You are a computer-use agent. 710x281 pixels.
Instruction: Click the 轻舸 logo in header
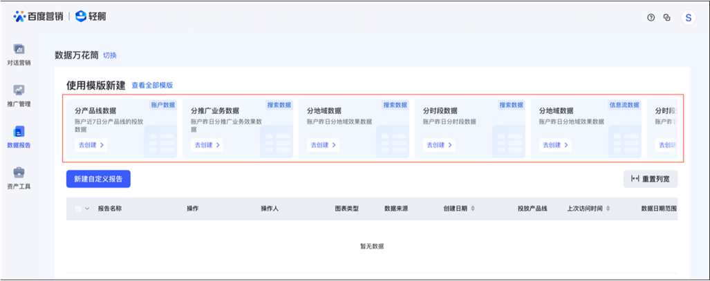pyautogui.click(x=91, y=17)
